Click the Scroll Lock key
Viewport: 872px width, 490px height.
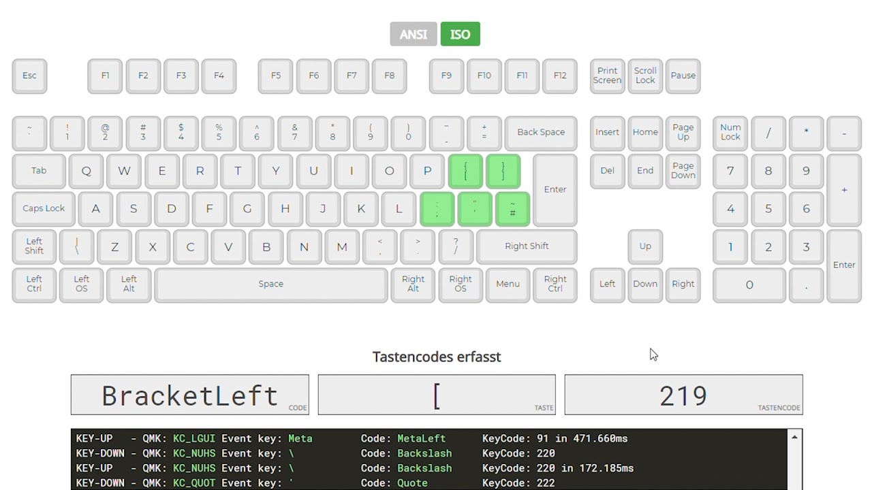645,76
